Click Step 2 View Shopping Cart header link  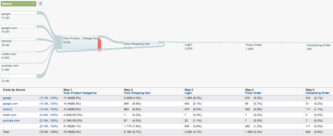[137, 93]
